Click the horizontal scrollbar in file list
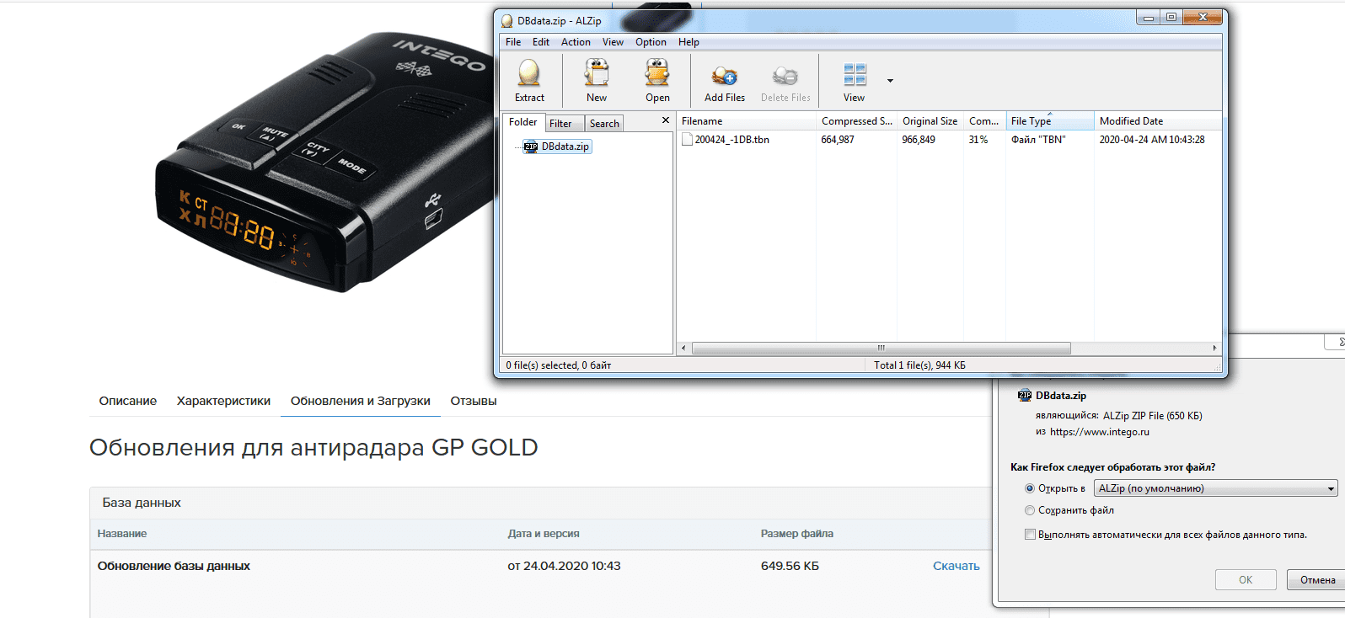Image resolution: width=1345 pixels, height=618 pixels. 881,348
